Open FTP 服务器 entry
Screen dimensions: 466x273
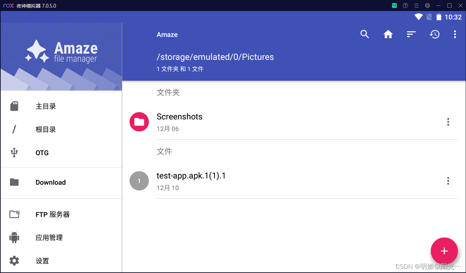point(61,215)
